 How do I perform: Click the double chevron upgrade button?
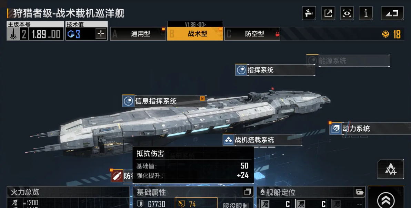[x=386, y=200]
